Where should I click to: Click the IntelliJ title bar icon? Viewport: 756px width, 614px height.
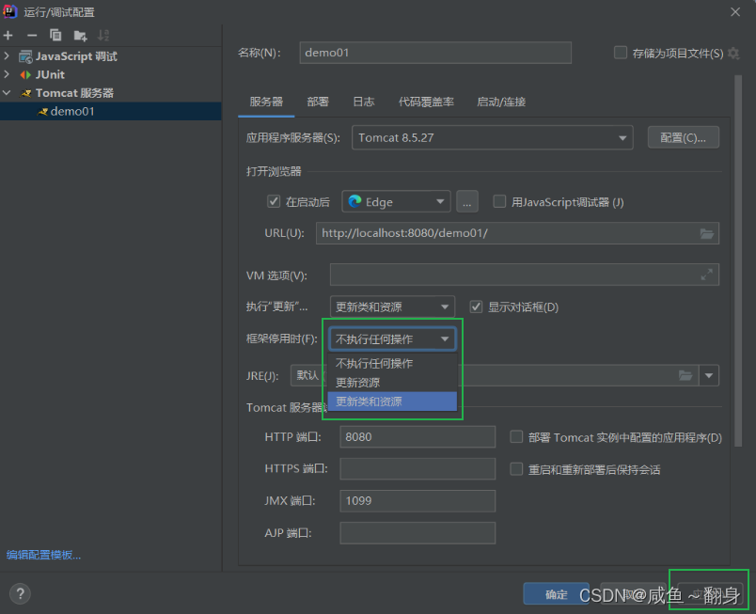9,11
